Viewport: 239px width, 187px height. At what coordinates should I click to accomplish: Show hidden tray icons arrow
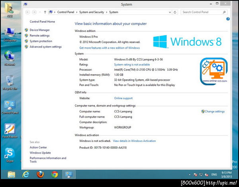pos(190,175)
